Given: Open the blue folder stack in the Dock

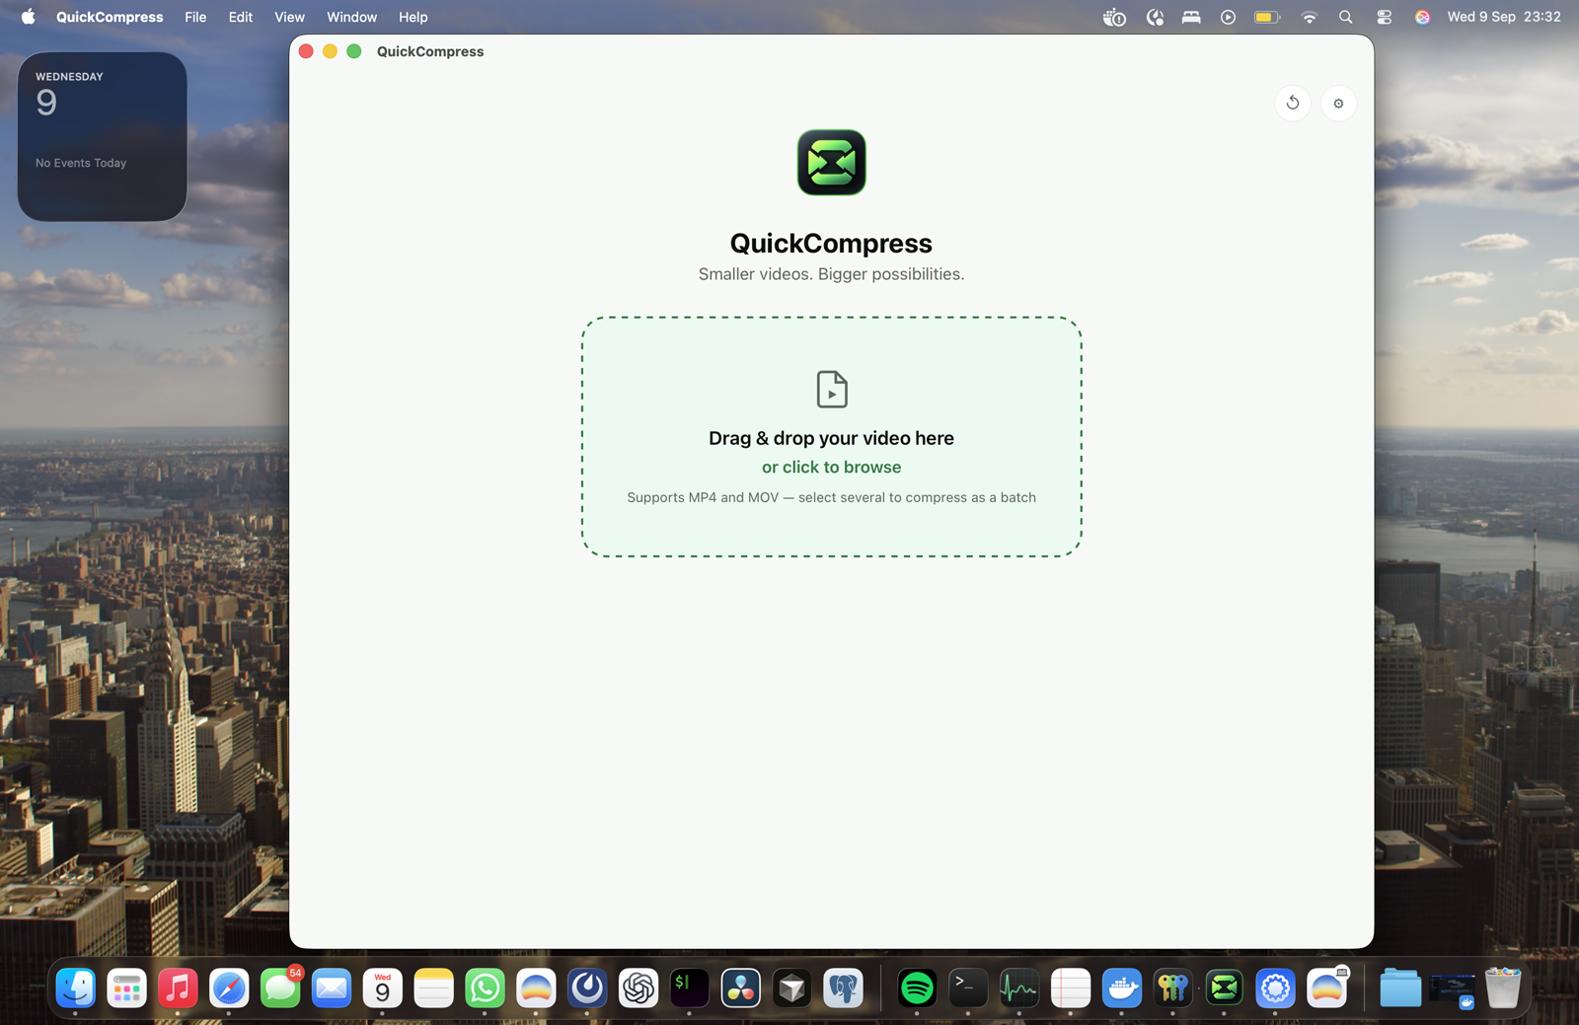Looking at the screenshot, I should tap(1400, 988).
